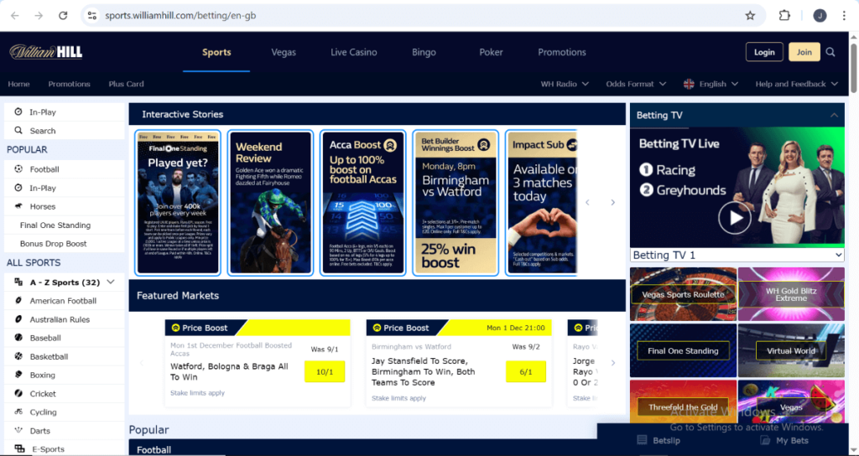
Task: Collapse the Betting TV panel chevron
Action: tap(834, 115)
